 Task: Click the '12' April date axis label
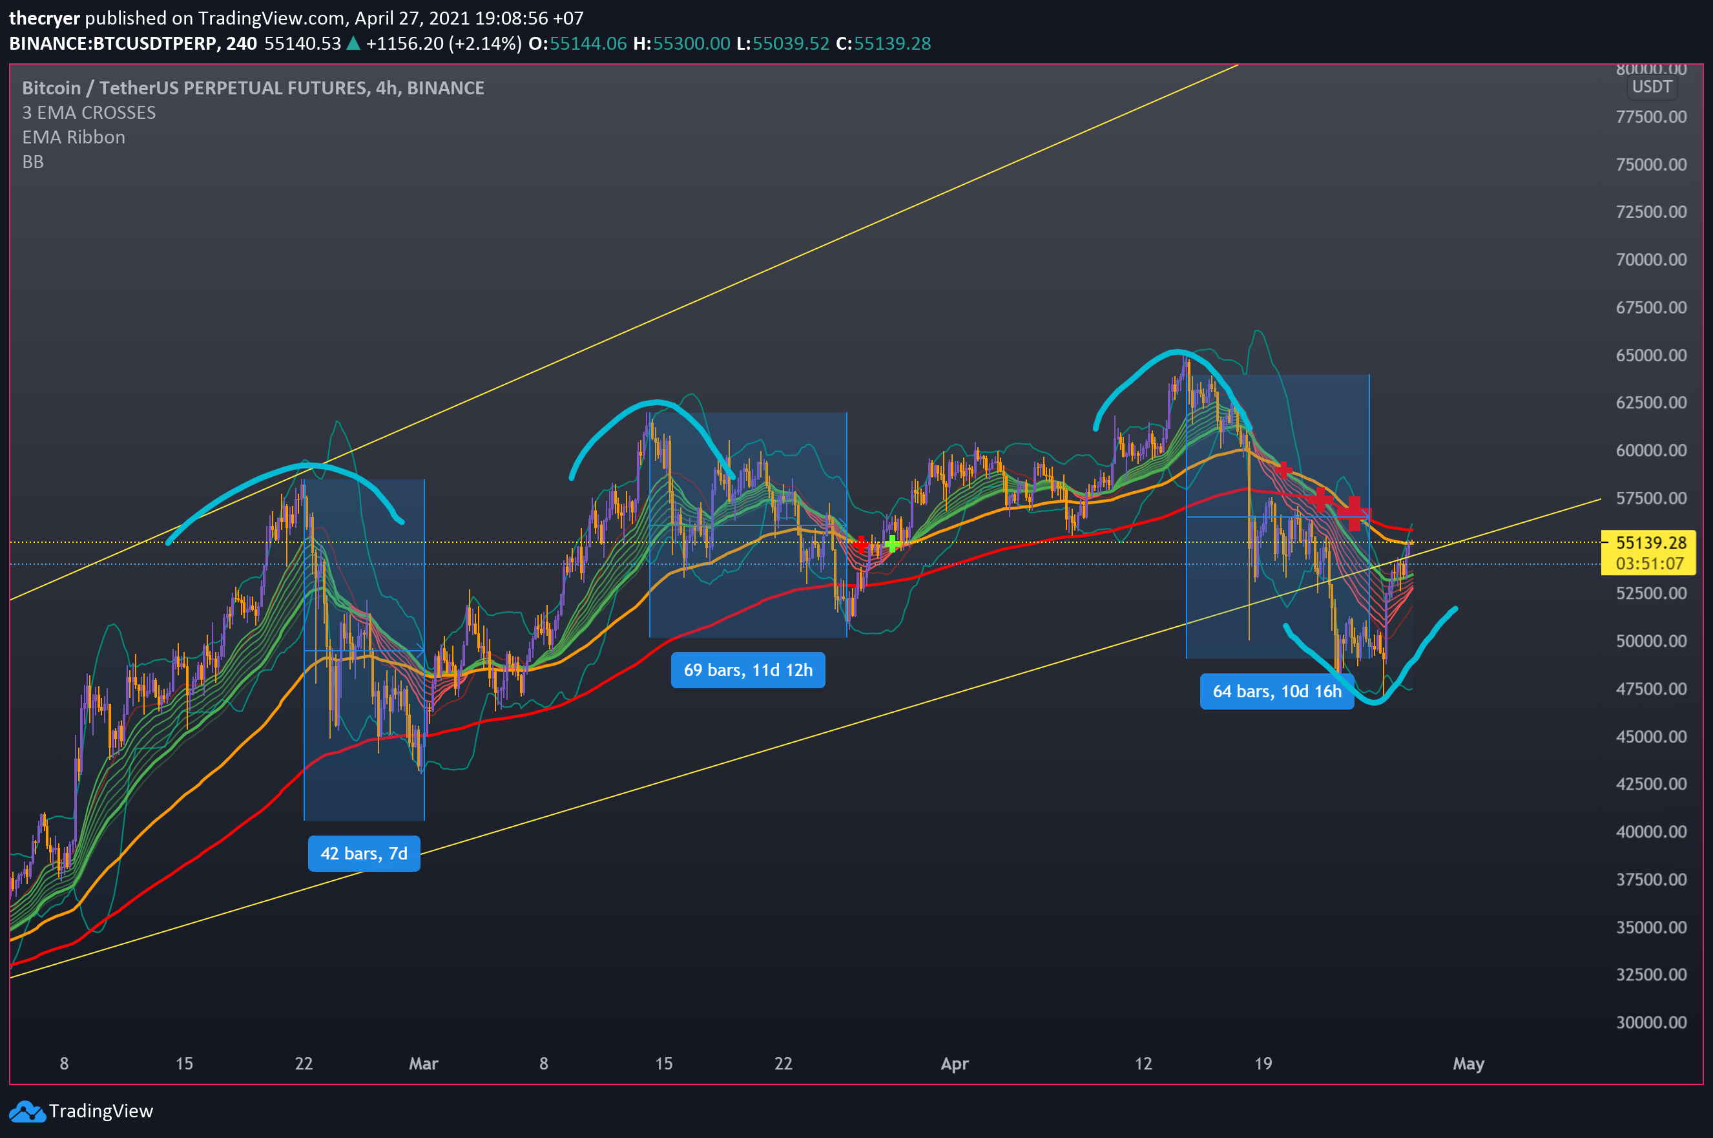coord(1143,1064)
